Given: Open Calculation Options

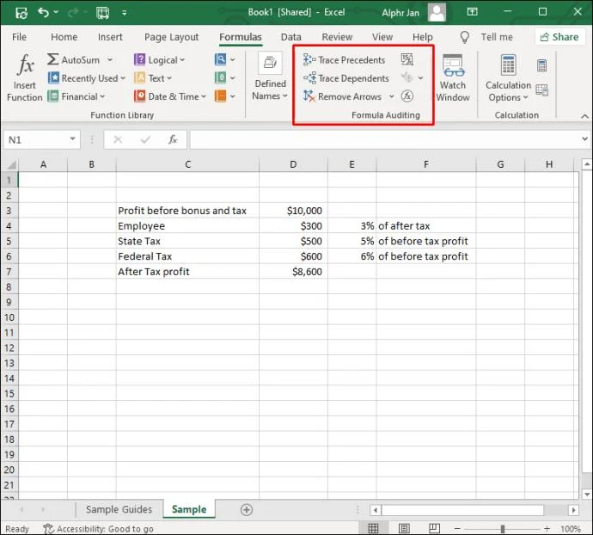Looking at the screenshot, I should pos(508,78).
